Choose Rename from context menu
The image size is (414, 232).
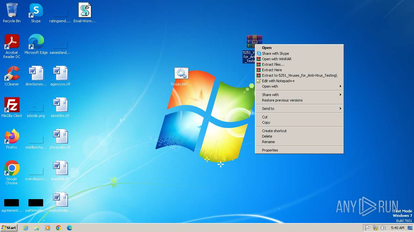click(x=299, y=142)
